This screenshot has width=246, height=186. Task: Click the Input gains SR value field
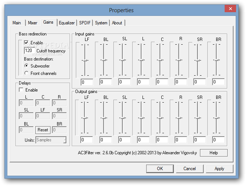200,82
